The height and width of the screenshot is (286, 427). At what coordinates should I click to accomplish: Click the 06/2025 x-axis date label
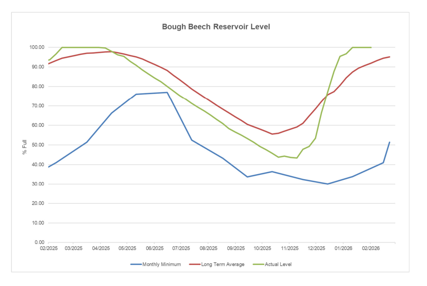coord(154,248)
